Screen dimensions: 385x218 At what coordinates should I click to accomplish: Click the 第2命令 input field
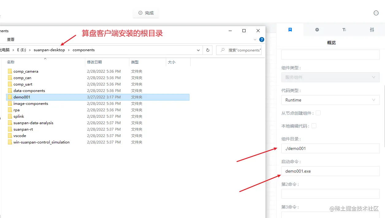(330, 194)
